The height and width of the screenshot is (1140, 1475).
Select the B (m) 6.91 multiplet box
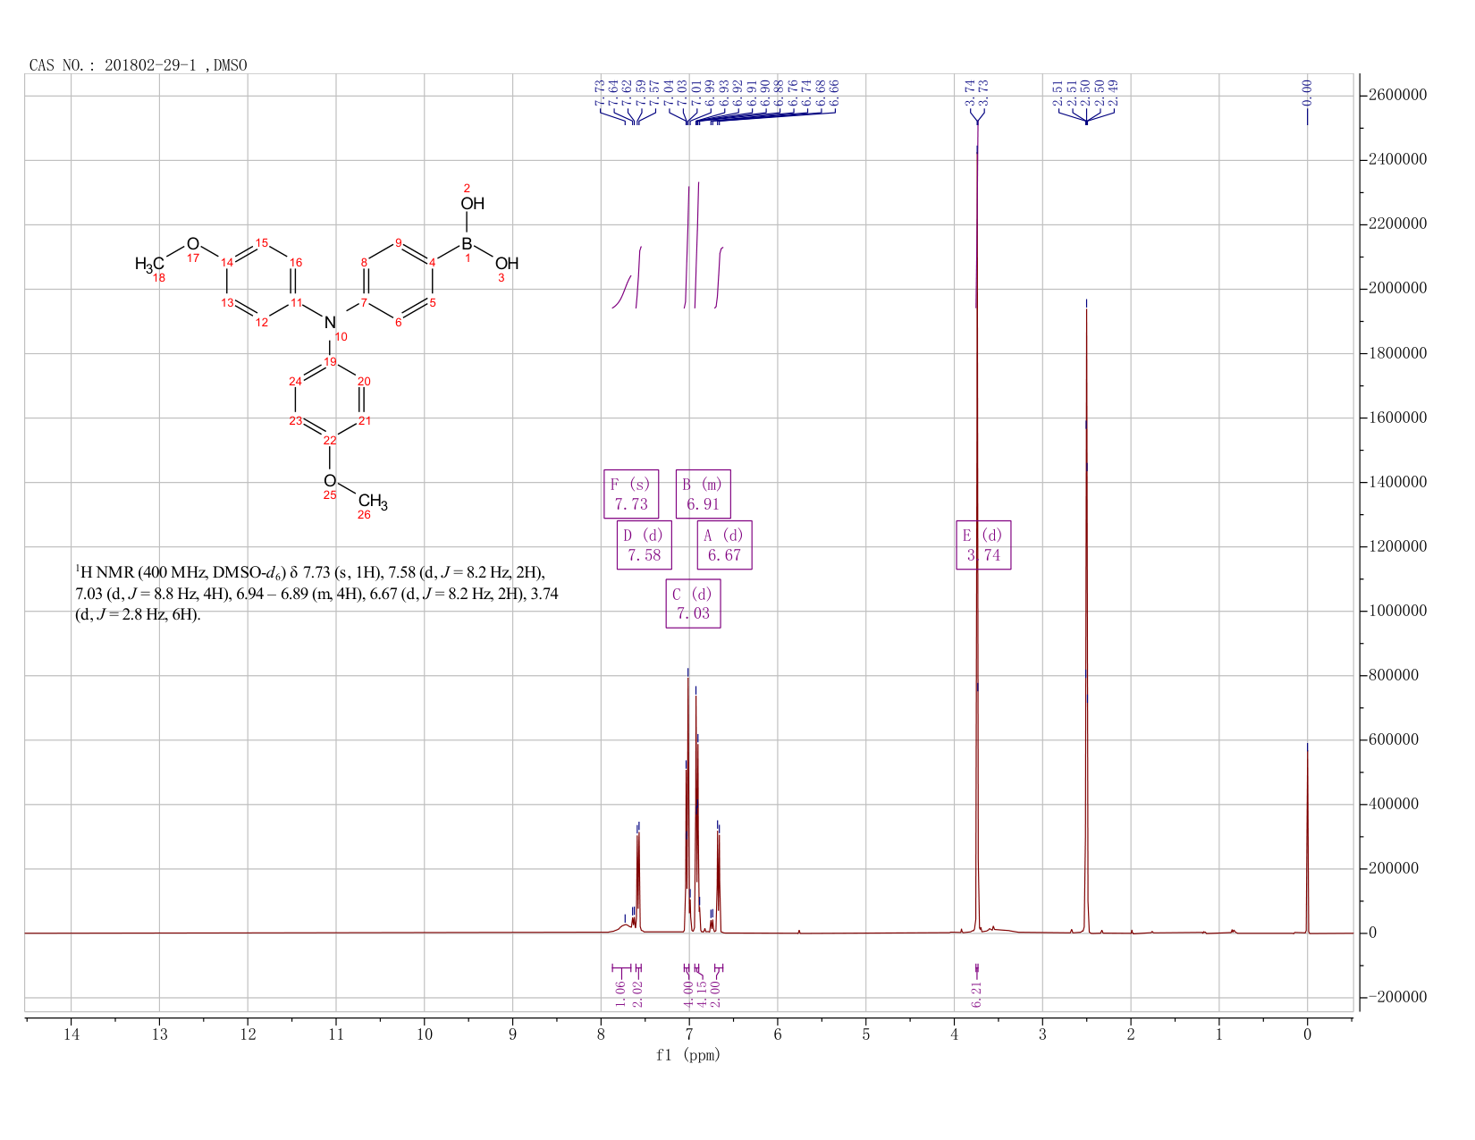click(703, 494)
